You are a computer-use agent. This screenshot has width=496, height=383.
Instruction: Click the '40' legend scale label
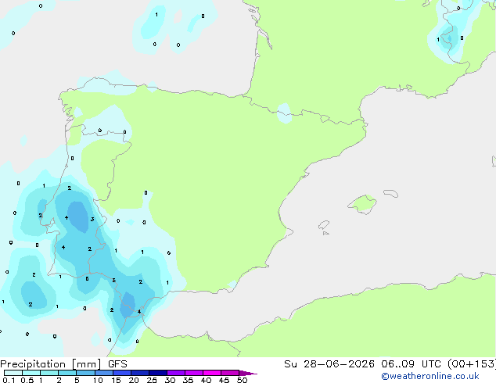pyautogui.click(x=206, y=380)
